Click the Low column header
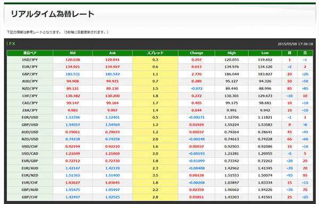 [x=265, y=53]
